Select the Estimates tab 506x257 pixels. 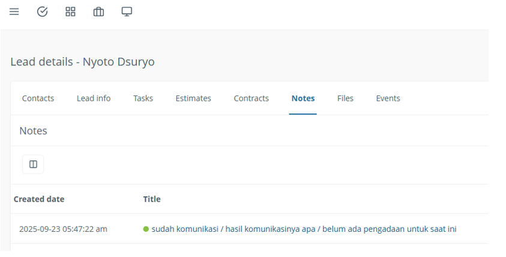click(x=193, y=98)
